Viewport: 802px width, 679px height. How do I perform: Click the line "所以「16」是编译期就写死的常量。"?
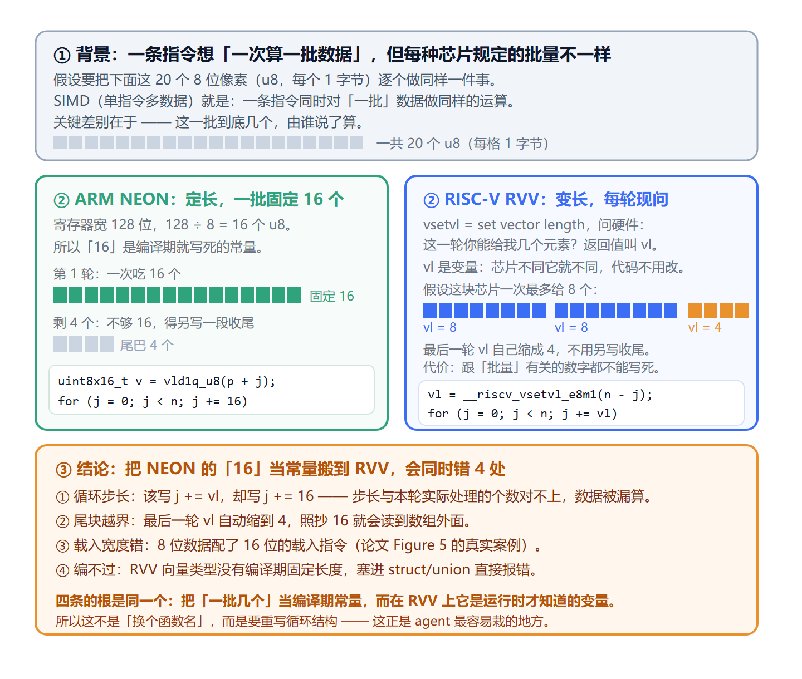click(158, 247)
